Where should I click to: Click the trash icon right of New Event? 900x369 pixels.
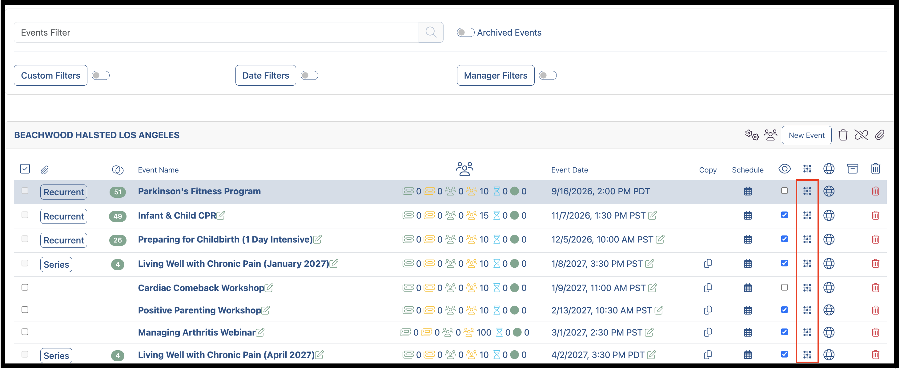pyautogui.click(x=843, y=135)
